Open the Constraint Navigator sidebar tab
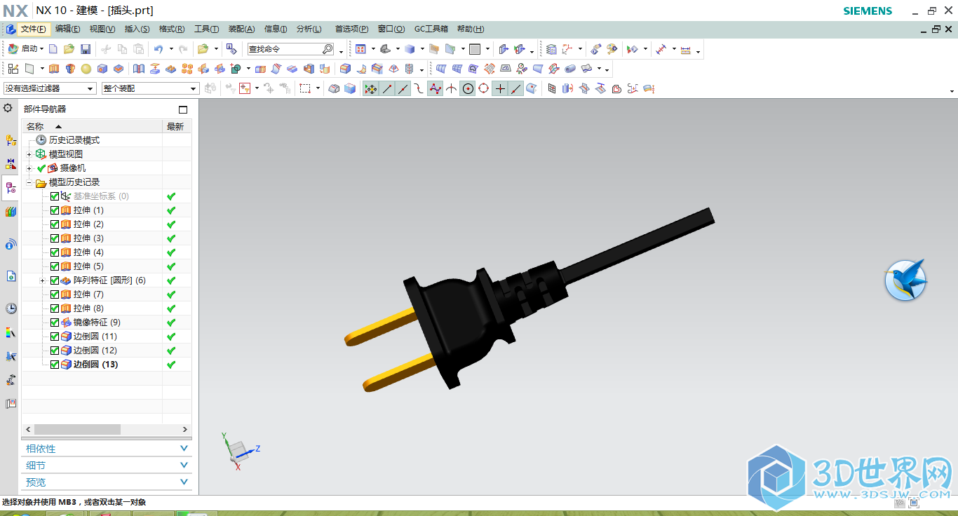Screen dimensions: 958x516 point(11,164)
